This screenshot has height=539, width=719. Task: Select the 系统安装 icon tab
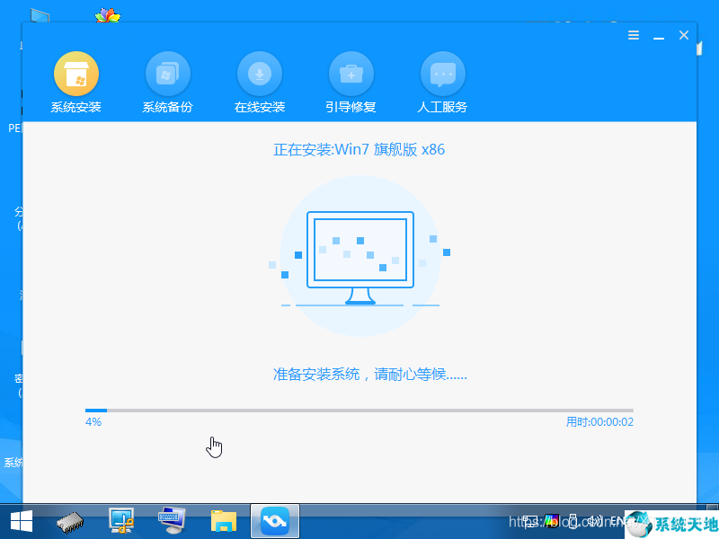coord(76,74)
